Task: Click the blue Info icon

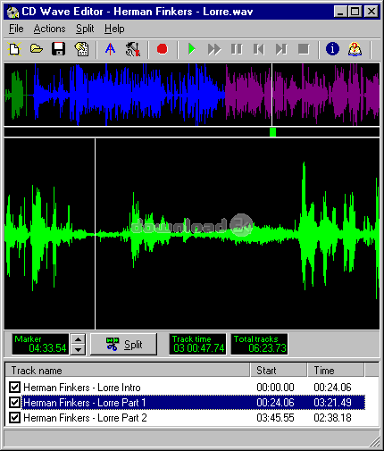Action: pos(332,49)
